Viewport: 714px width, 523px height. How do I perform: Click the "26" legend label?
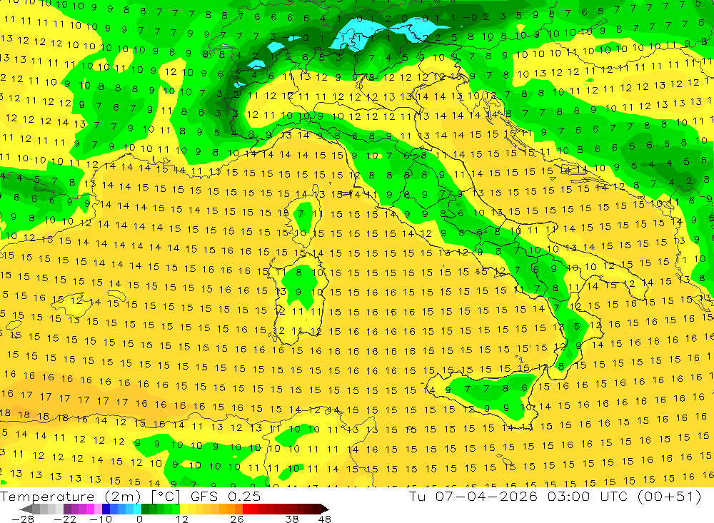237,519
